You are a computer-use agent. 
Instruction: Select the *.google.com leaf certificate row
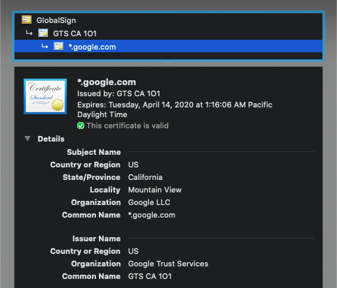168,47
